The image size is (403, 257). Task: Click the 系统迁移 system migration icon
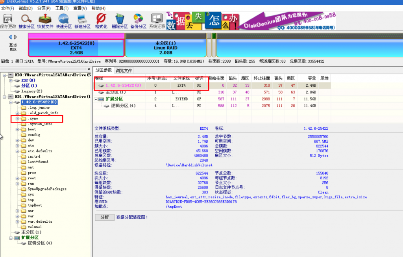pos(157,21)
